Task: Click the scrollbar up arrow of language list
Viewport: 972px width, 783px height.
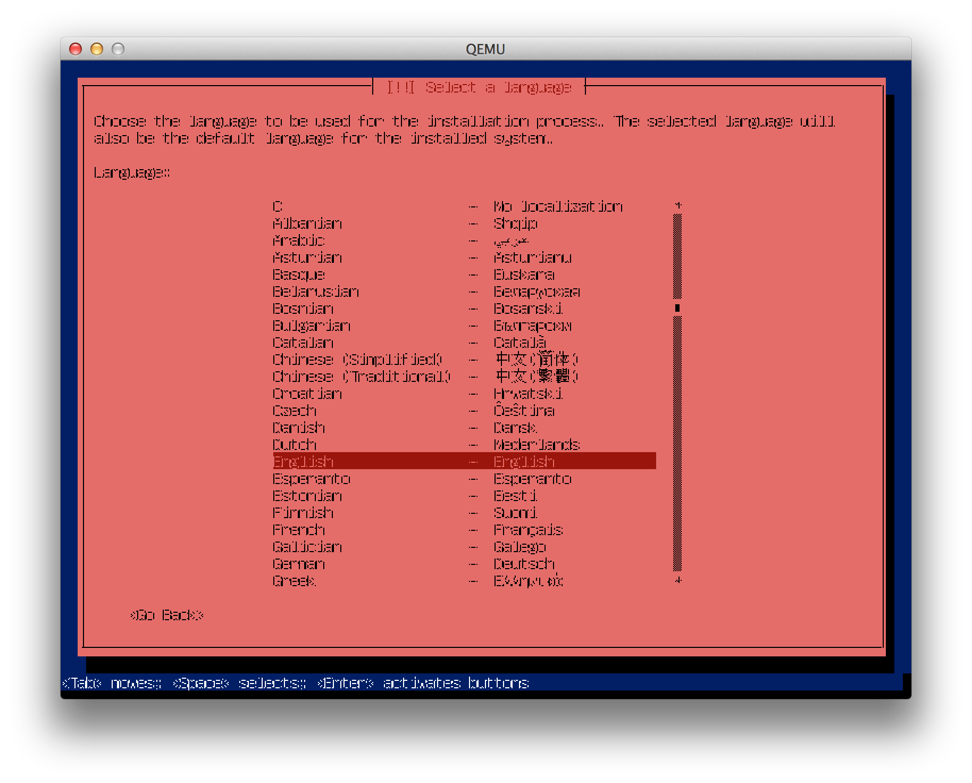Action: [677, 205]
